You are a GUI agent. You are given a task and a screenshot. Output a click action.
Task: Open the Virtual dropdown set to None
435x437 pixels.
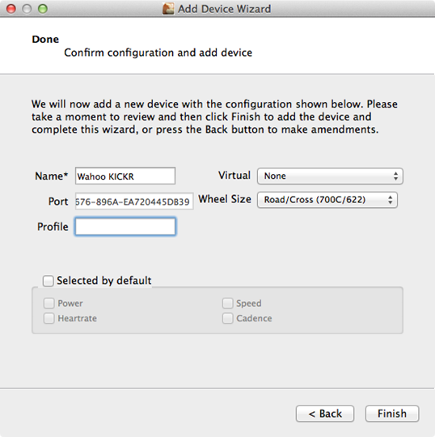(x=330, y=176)
